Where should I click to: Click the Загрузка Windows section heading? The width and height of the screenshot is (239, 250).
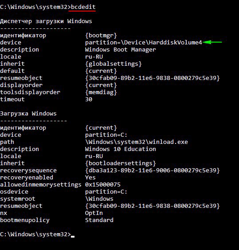[x=28, y=114]
